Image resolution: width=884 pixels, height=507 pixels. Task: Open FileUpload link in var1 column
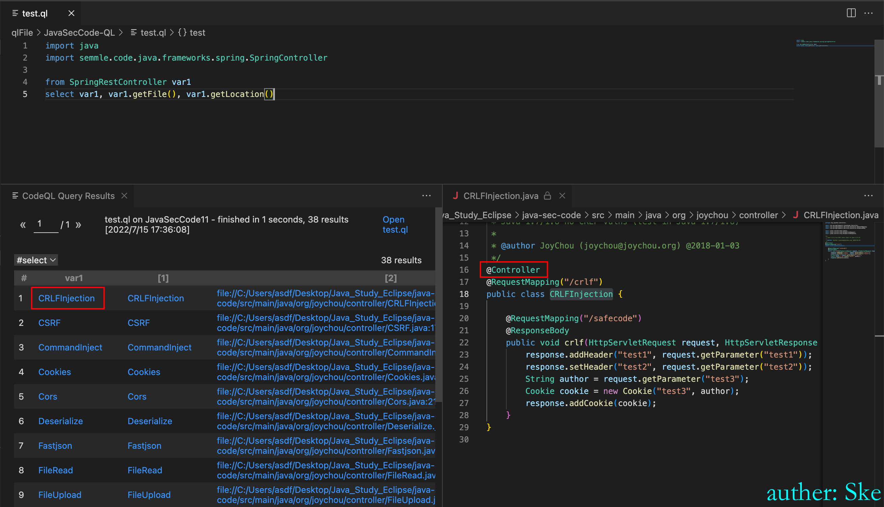pyautogui.click(x=60, y=495)
